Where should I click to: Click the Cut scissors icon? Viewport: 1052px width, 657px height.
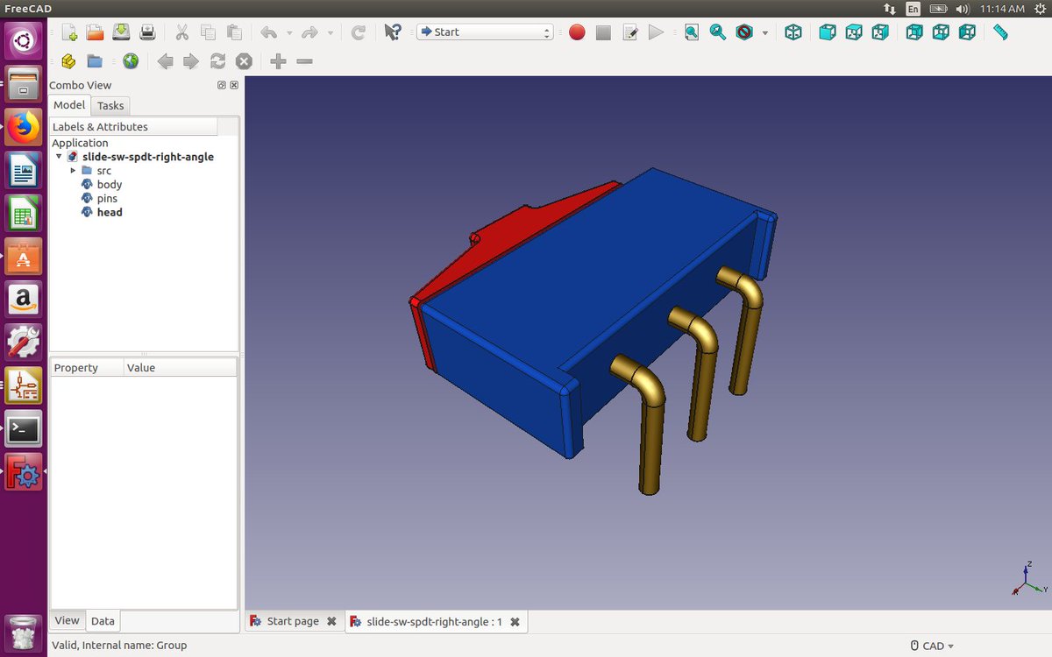pos(182,32)
